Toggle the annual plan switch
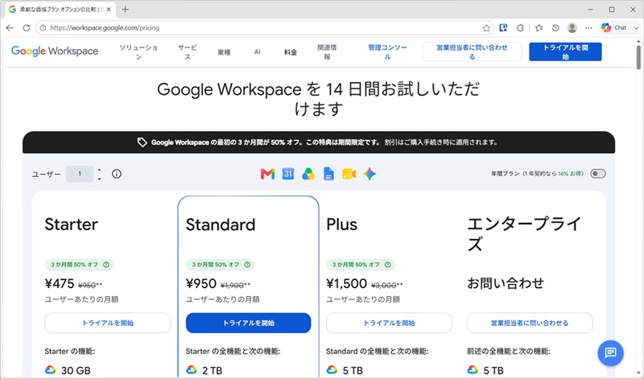 pyautogui.click(x=597, y=174)
